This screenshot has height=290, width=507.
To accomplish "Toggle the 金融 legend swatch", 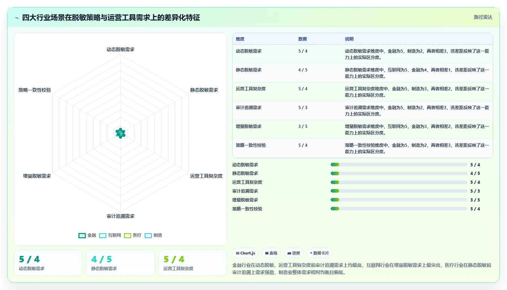I will (82, 235).
